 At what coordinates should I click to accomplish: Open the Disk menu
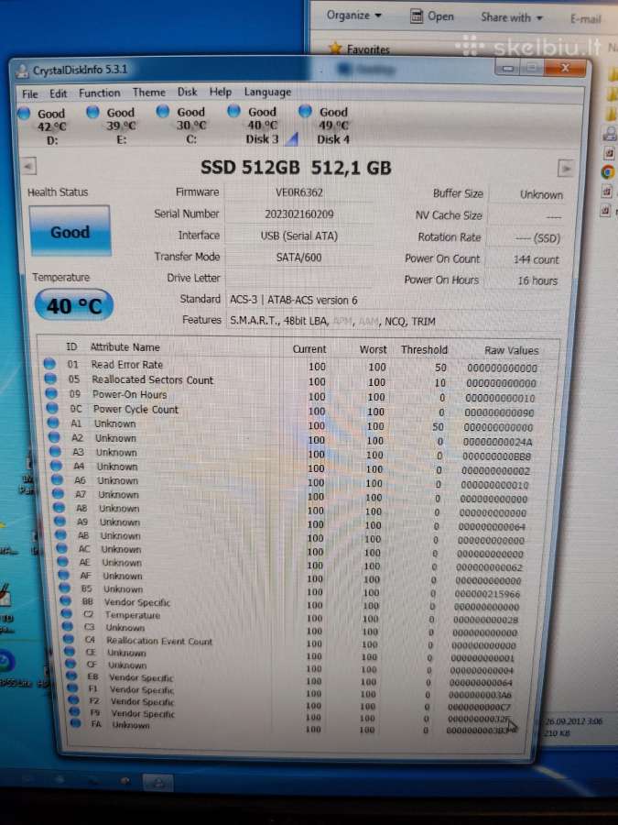[187, 92]
